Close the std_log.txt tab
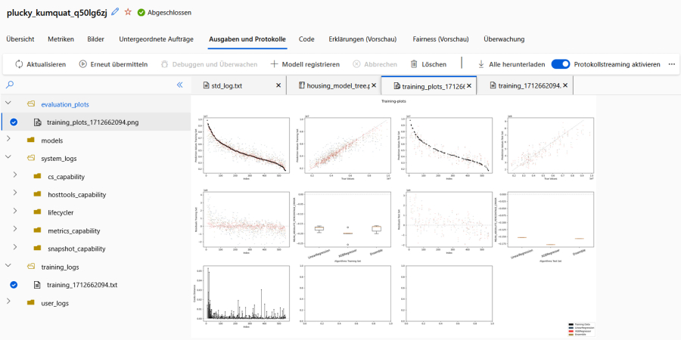This screenshot has height=340, width=681. point(278,86)
